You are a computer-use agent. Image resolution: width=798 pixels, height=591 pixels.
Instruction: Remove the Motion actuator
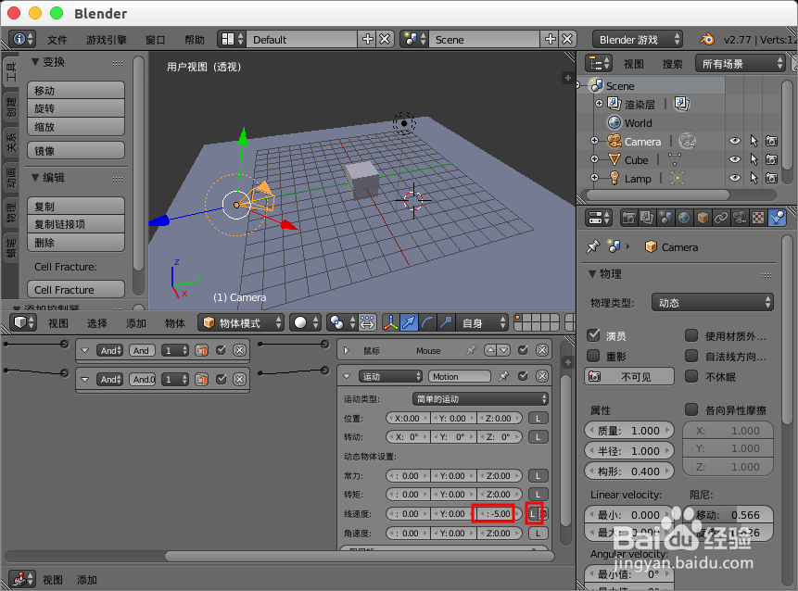tap(542, 376)
